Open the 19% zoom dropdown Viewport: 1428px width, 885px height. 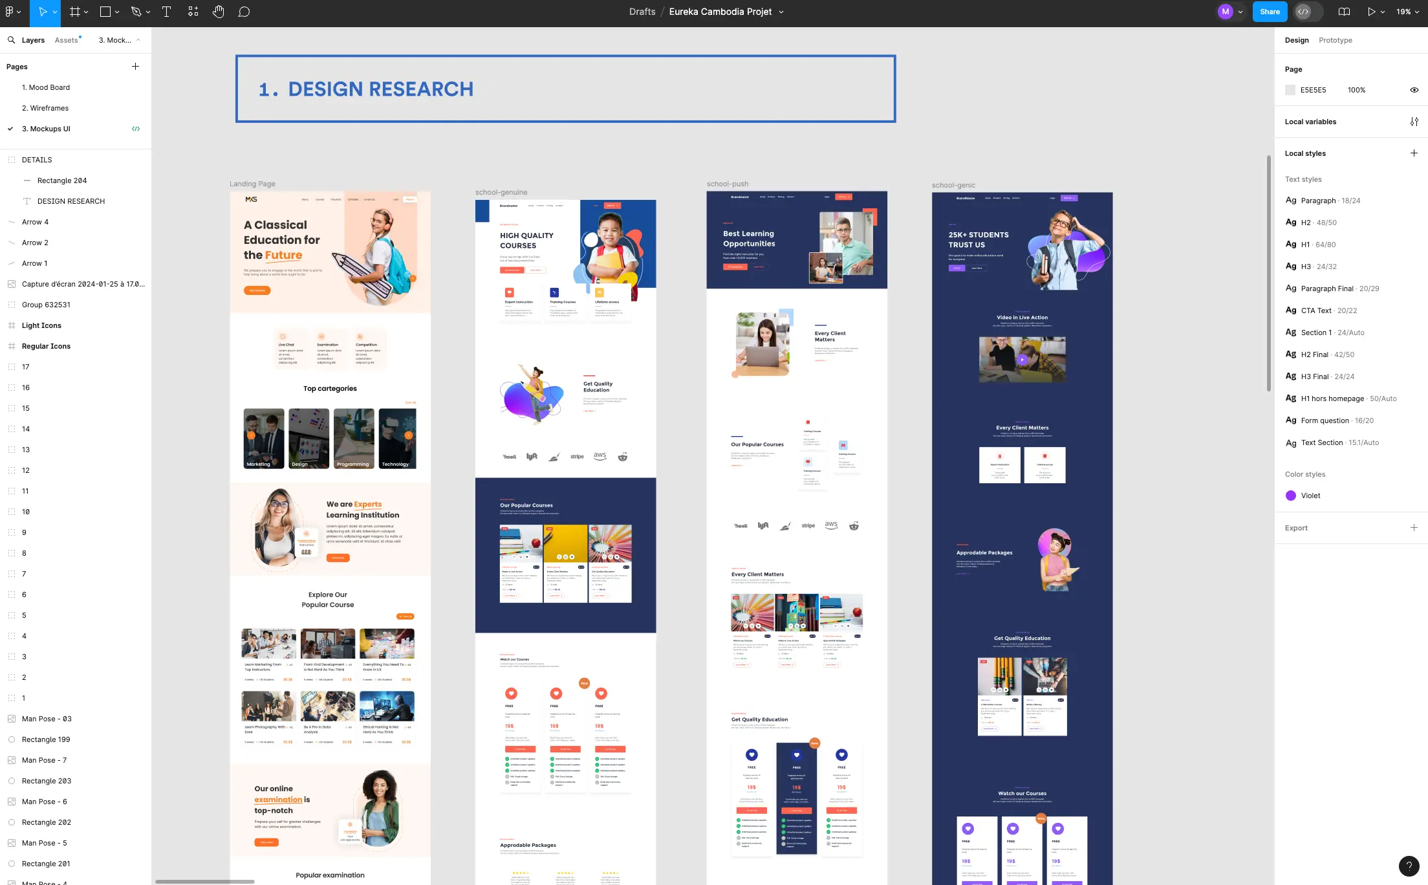(1407, 12)
